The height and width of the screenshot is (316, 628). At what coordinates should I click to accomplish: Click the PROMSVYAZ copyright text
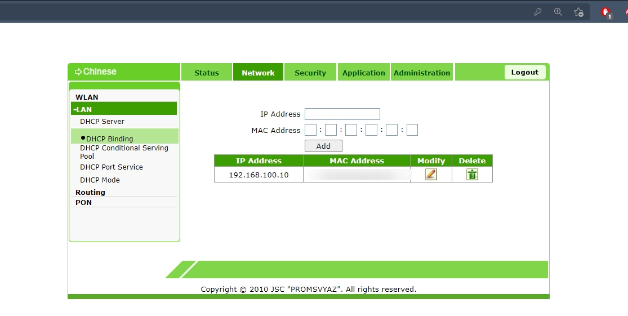309,289
